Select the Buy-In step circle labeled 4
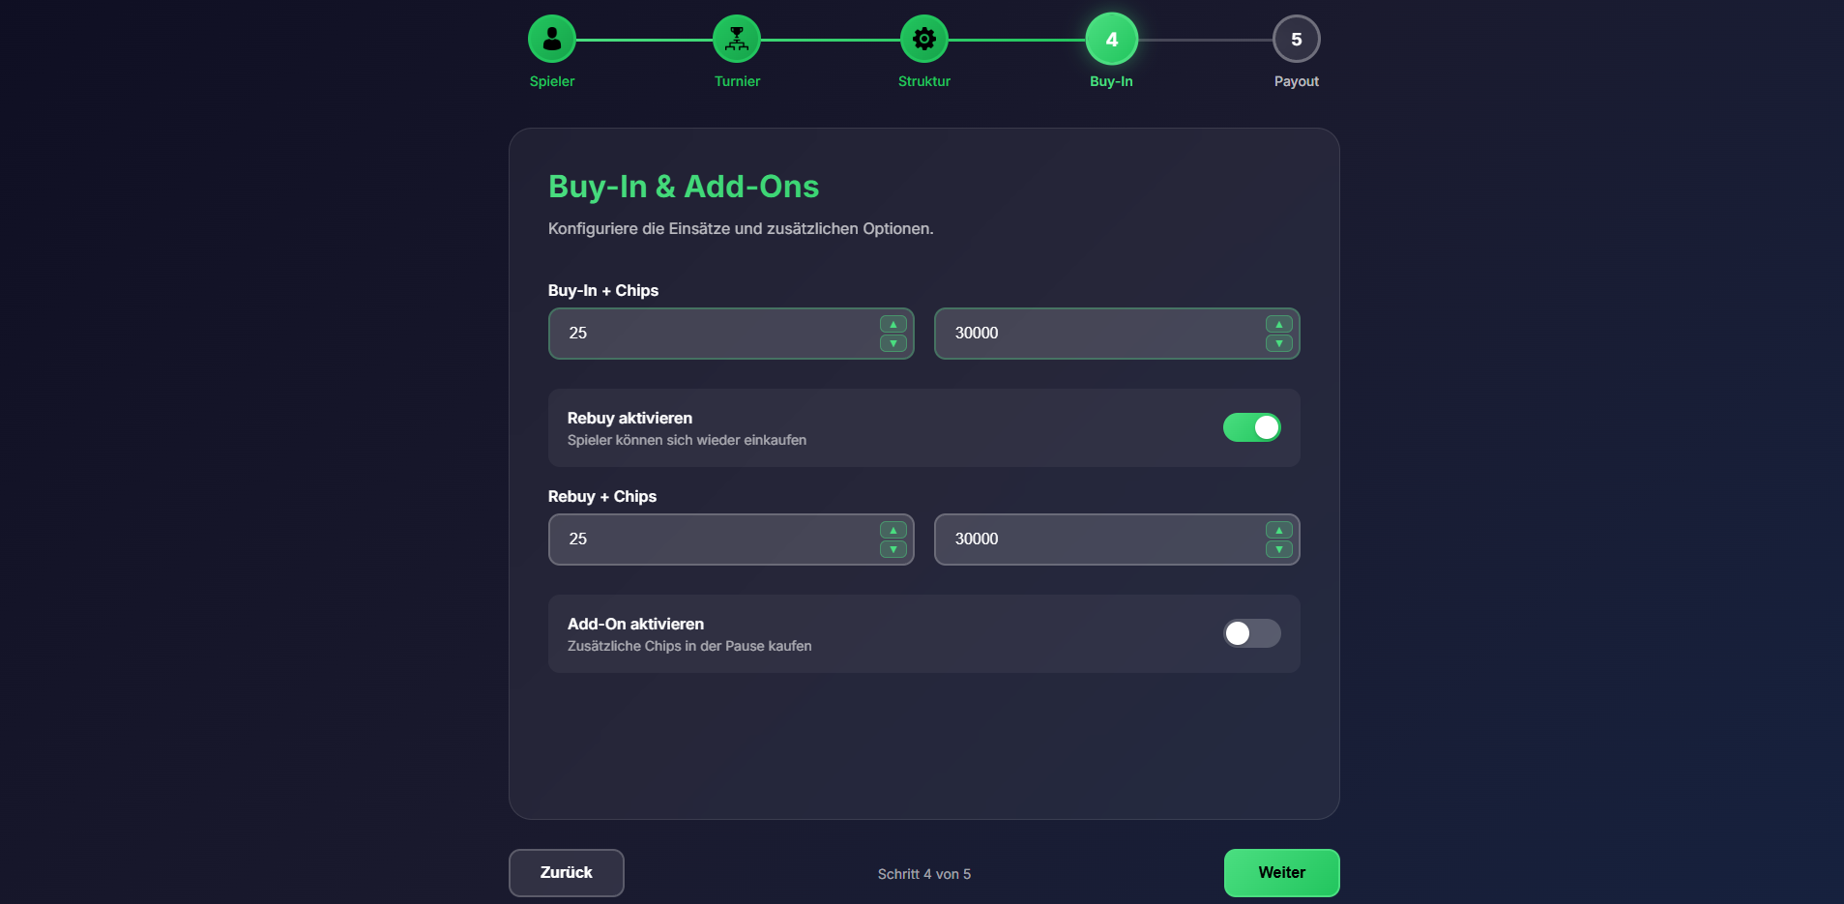This screenshot has height=904, width=1844. tap(1110, 39)
